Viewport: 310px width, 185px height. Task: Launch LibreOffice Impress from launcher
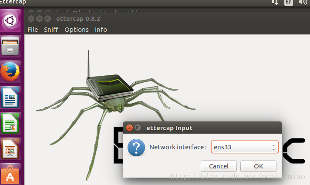click(10, 149)
